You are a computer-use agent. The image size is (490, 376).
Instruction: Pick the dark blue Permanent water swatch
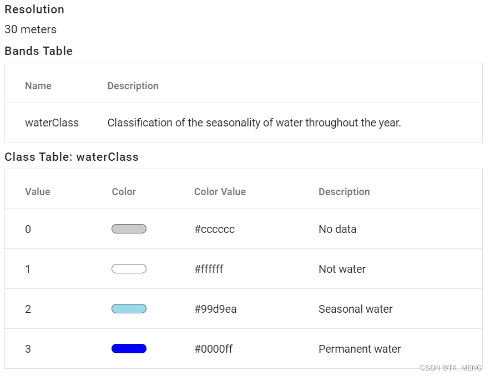(x=129, y=349)
